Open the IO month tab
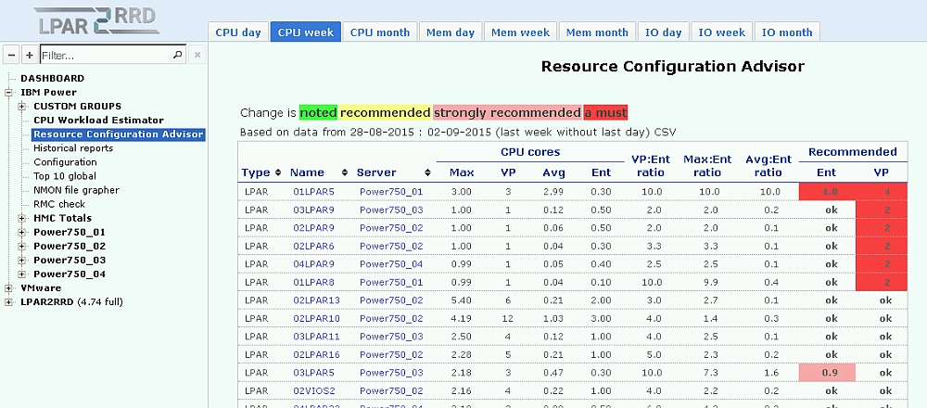This screenshot has height=408, width=927. click(x=787, y=32)
